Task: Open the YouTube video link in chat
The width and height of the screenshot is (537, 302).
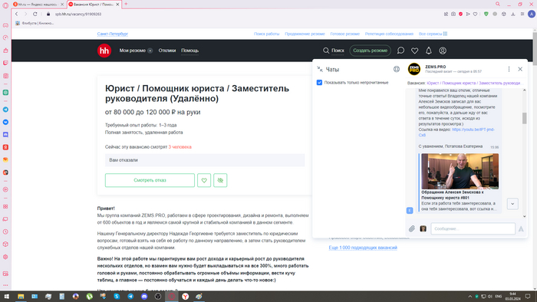Action: [456, 133]
